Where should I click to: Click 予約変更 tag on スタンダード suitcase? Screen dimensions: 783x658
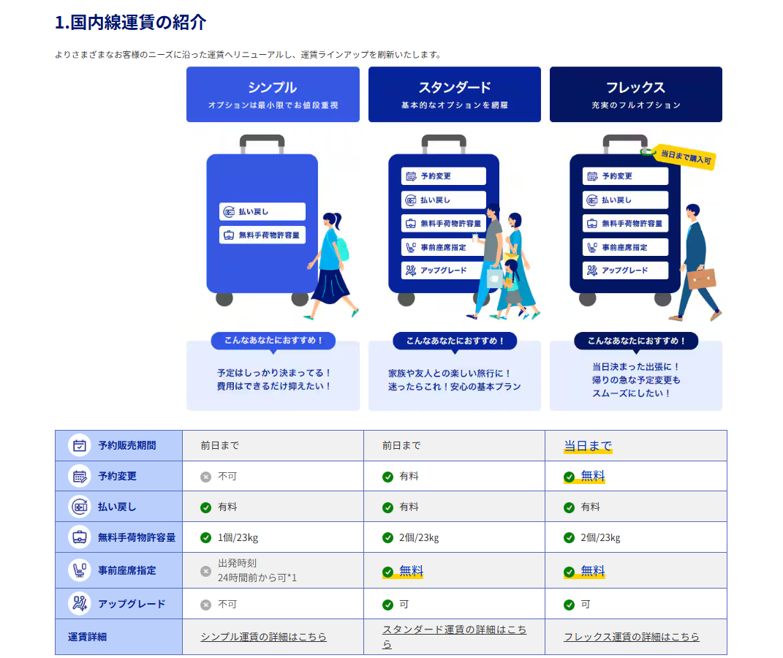pos(444,176)
